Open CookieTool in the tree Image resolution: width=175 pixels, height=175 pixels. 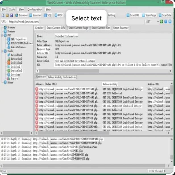pyautogui.click(x=15, y=63)
